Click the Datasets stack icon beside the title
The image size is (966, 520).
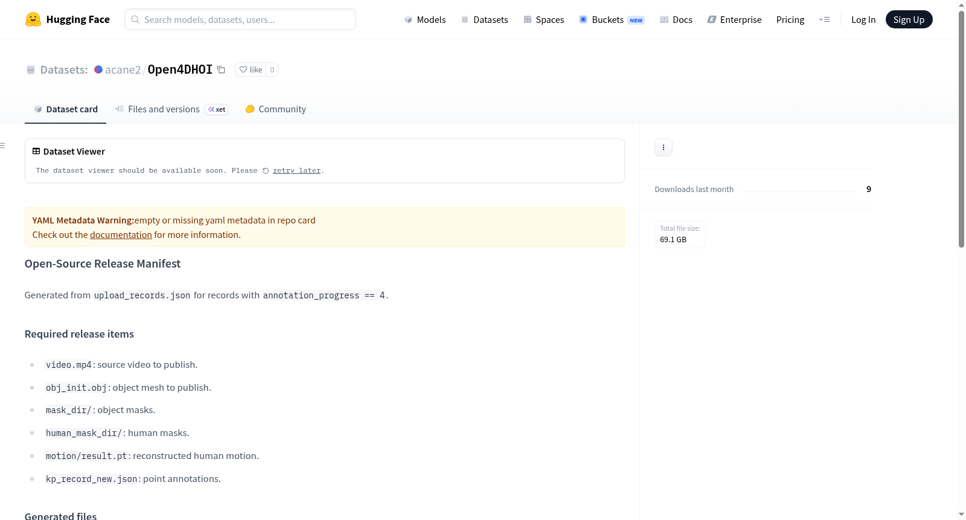pyautogui.click(x=31, y=69)
